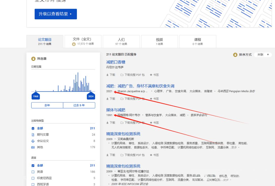Click author 蒂亚戈·杜阿尔特·拉塞尔达
The image size is (275, 186).
(133, 171)
